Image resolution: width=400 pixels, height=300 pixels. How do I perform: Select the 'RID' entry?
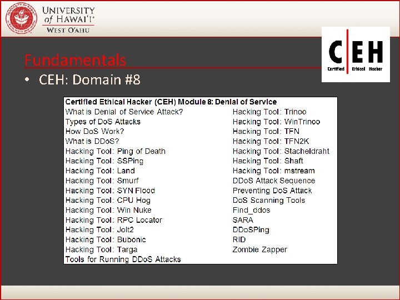tap(239, 240)
